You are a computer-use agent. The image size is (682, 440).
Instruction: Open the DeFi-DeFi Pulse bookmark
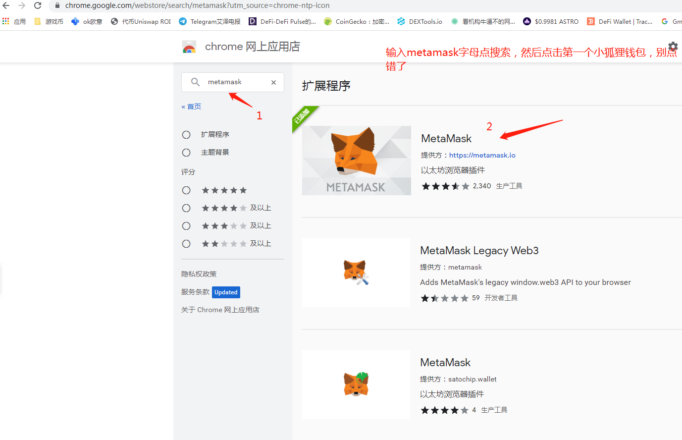pyautogui.click(x=282, y=21)
